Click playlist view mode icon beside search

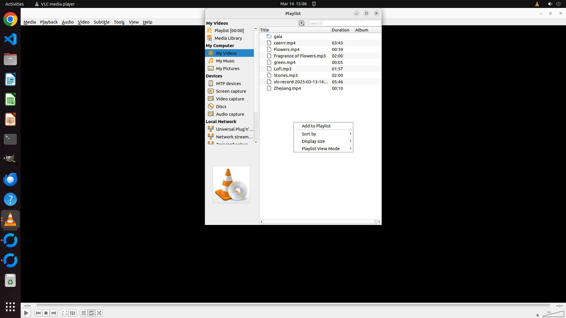(x=301, y=23)
